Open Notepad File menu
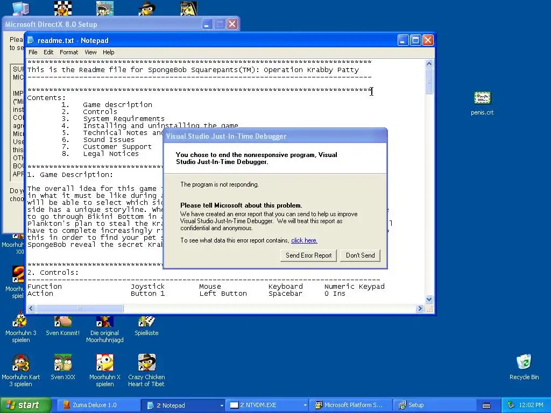This screenshot has height=413, width=551. click(x=33, y=52)
